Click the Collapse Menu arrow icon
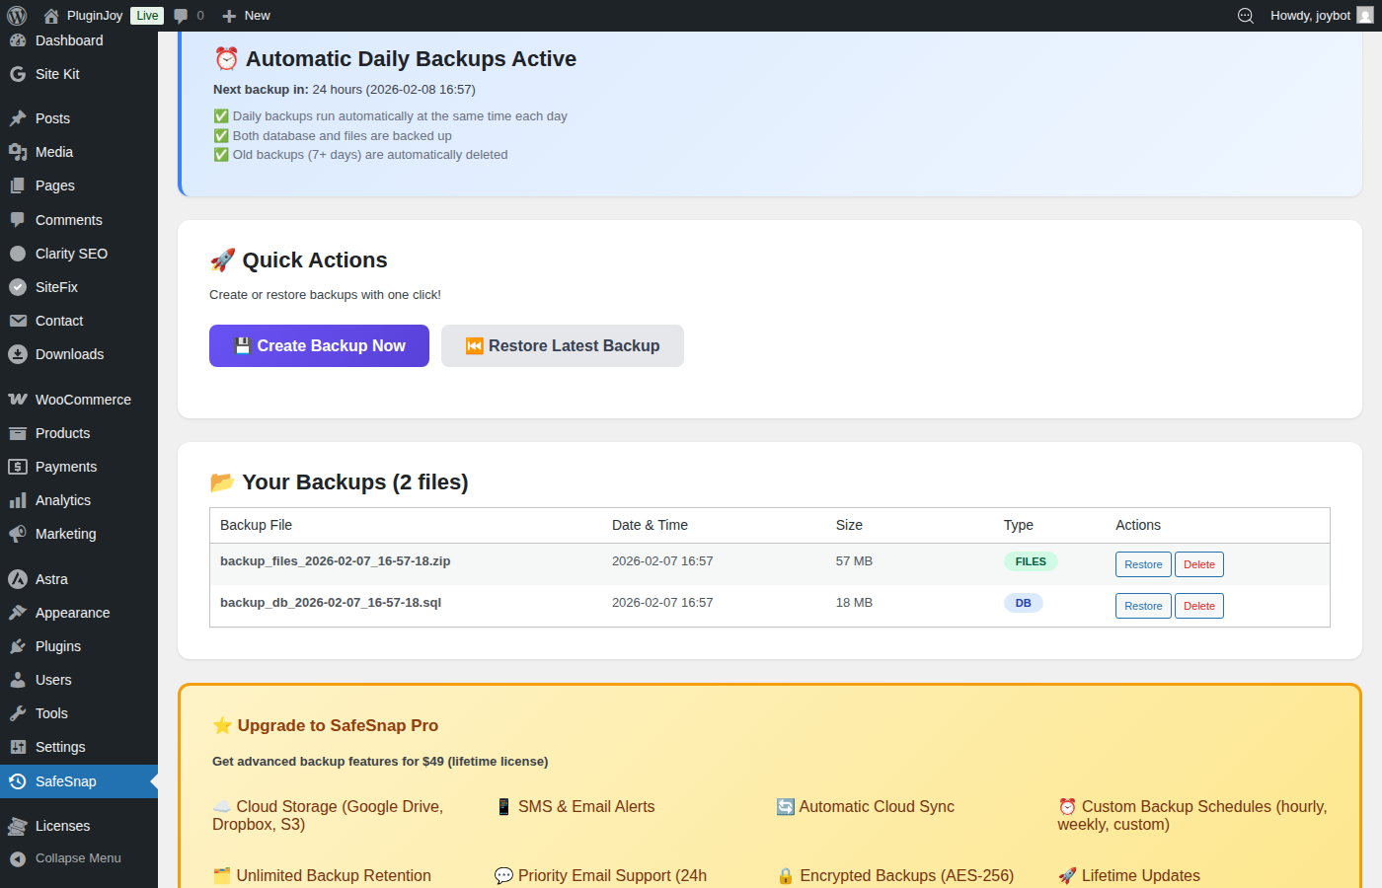This screenshot has height=888, width=1382. click(x=18, y=858)
